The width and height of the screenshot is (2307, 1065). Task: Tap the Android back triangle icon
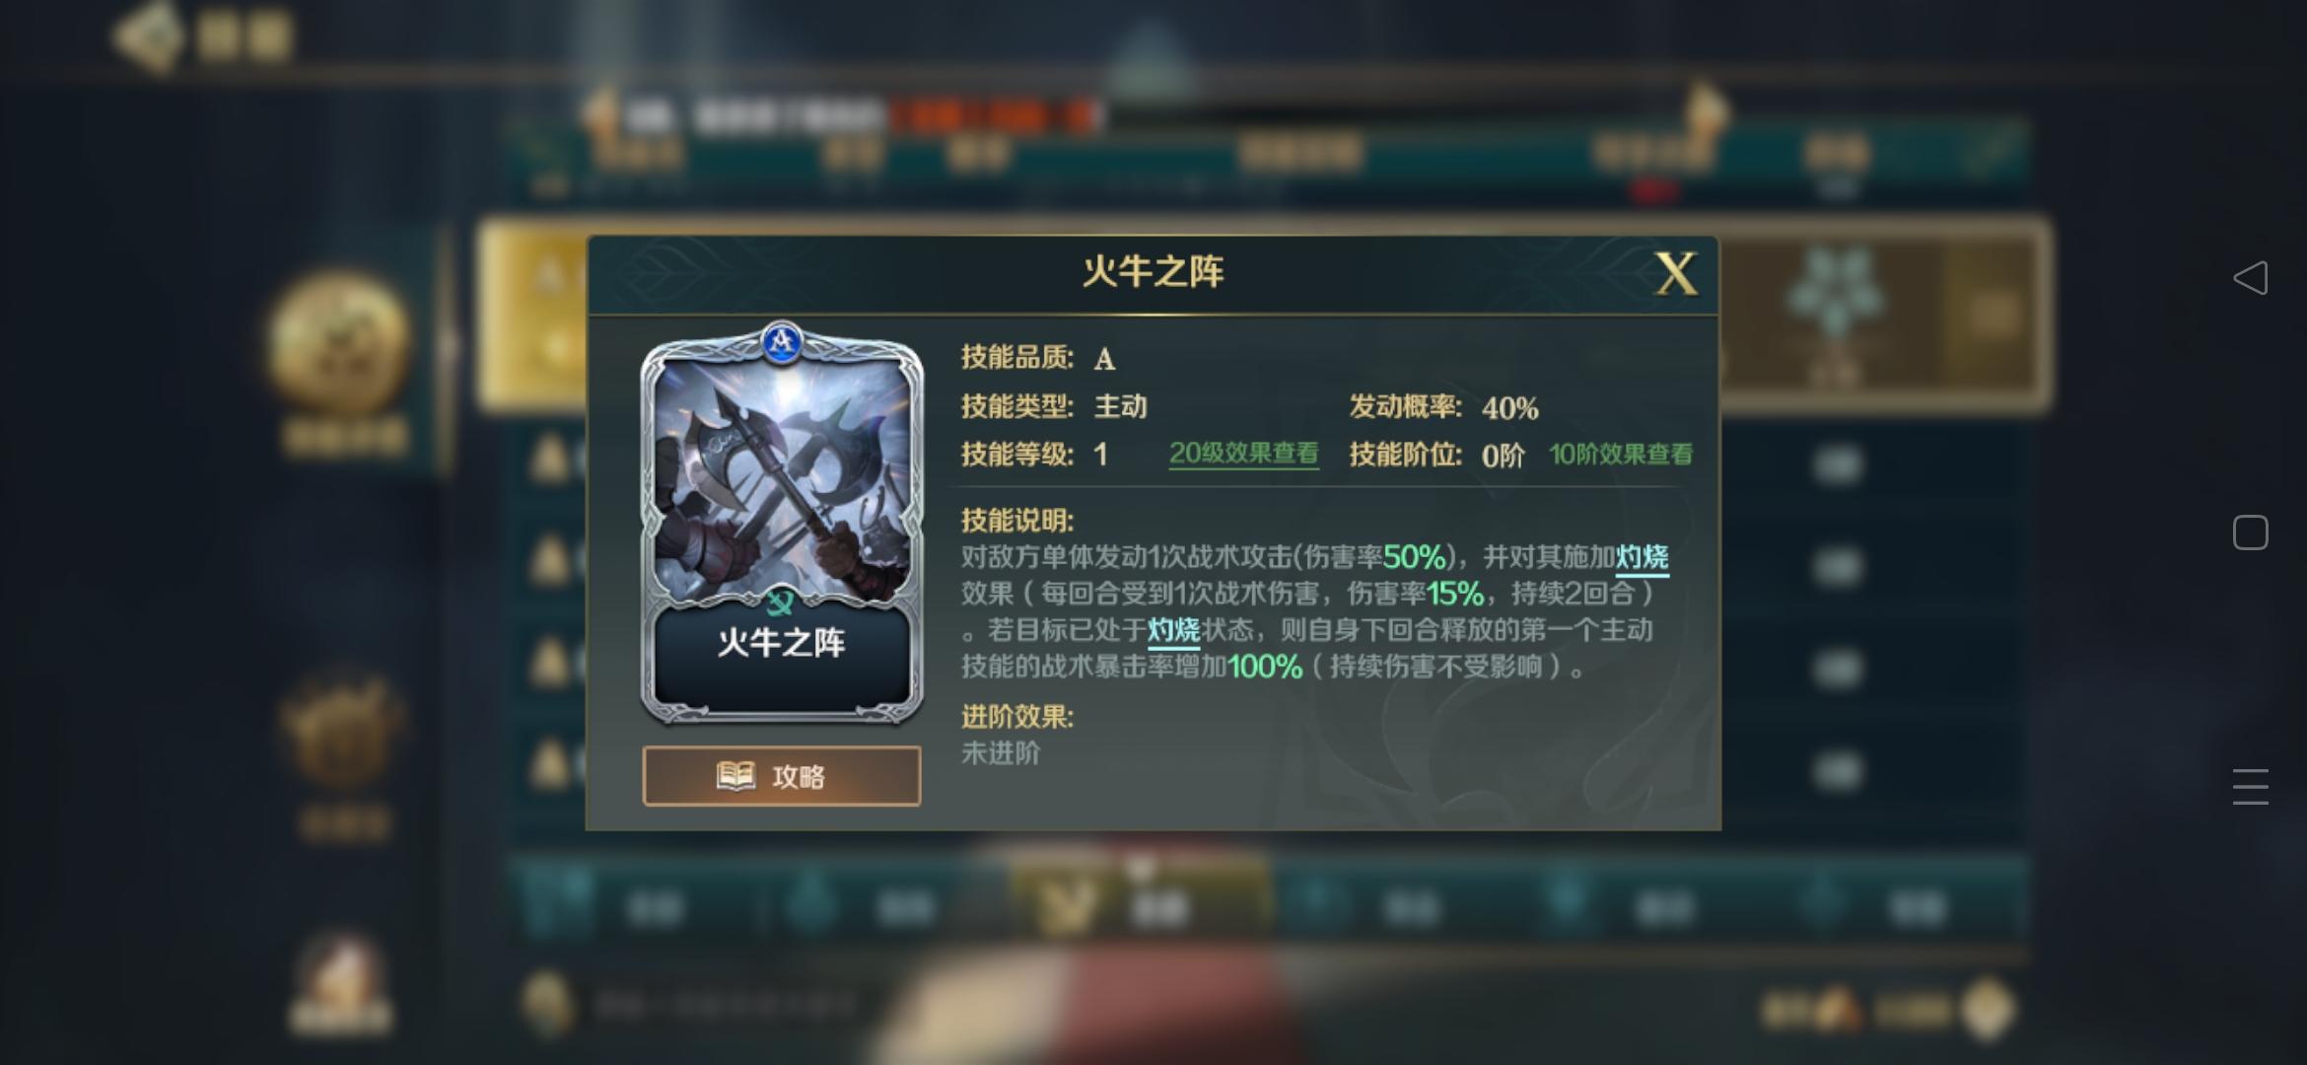tap(2250, 278)
